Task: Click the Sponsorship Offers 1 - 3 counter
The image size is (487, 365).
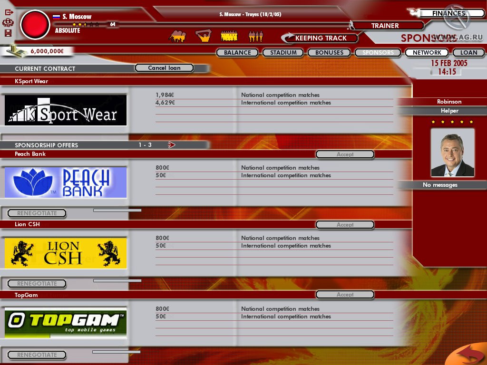Action: click(145, 144)
